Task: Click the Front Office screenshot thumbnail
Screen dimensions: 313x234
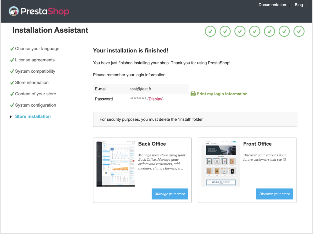Action: [x=220, y=163]
